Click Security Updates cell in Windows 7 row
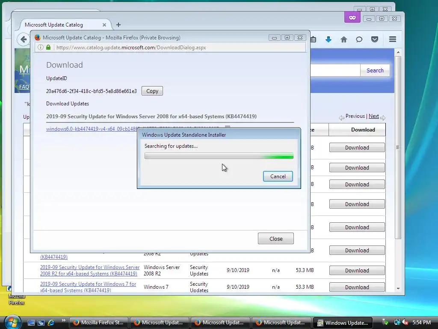 [x=199, y=287]
